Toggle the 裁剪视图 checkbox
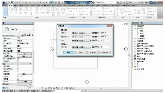 (x=18, y=66)
